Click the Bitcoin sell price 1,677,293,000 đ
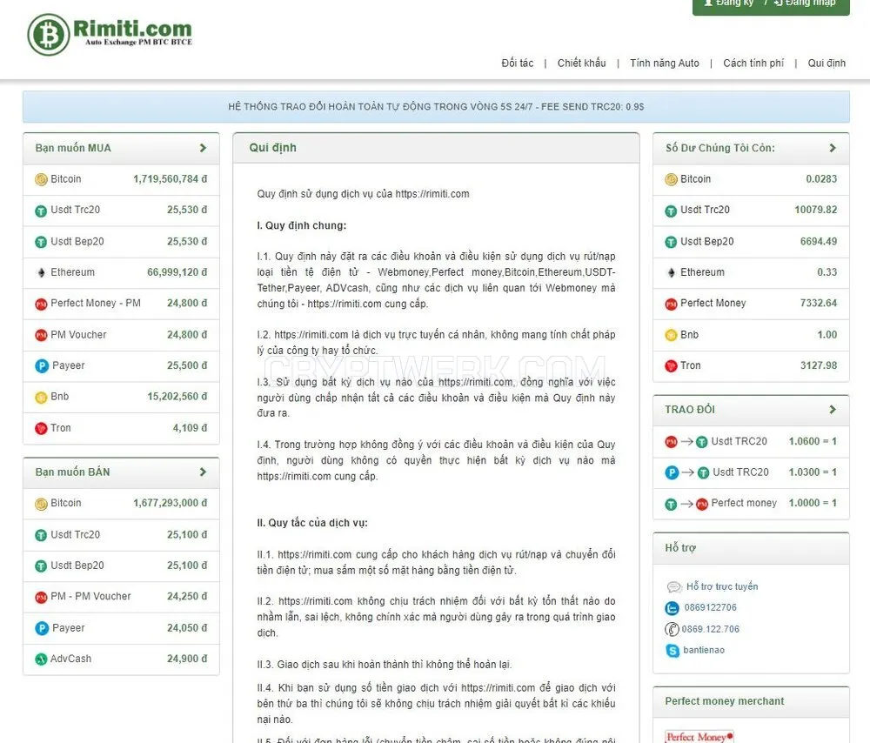Image resolution: width=870 pixels, height=743 pixels. pyautogui.click(x=170, y=503)
